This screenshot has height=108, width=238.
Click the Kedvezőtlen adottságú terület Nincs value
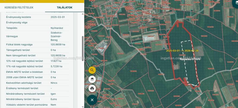point(54,83)
